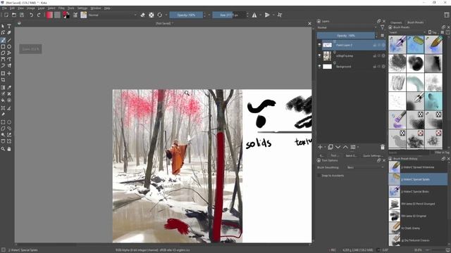Hide the Background layer
The height and width of the screenshot is (253, 451).
tap(319, 66)
